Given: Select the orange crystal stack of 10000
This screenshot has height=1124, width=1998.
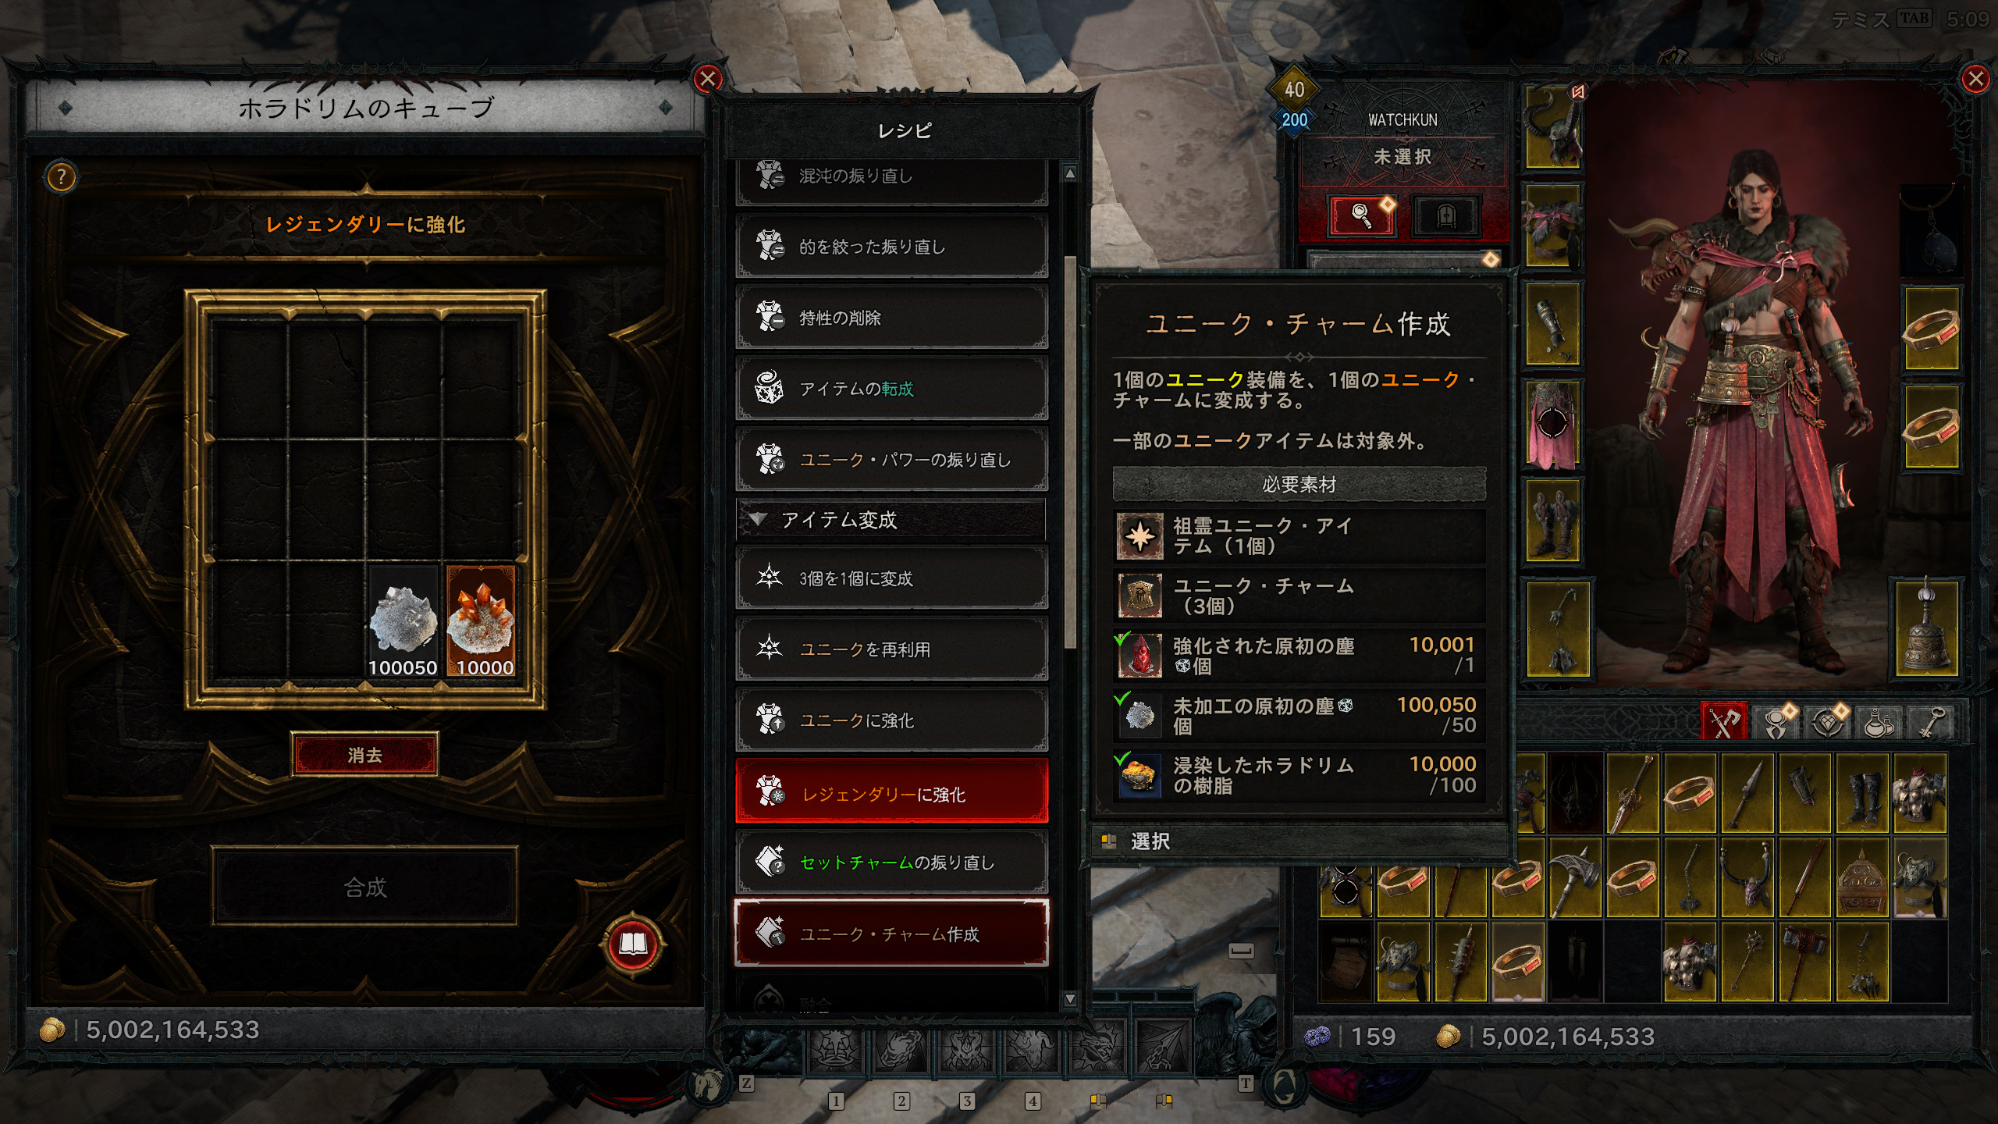Looking at the screenshot, I should pos(481,622).
